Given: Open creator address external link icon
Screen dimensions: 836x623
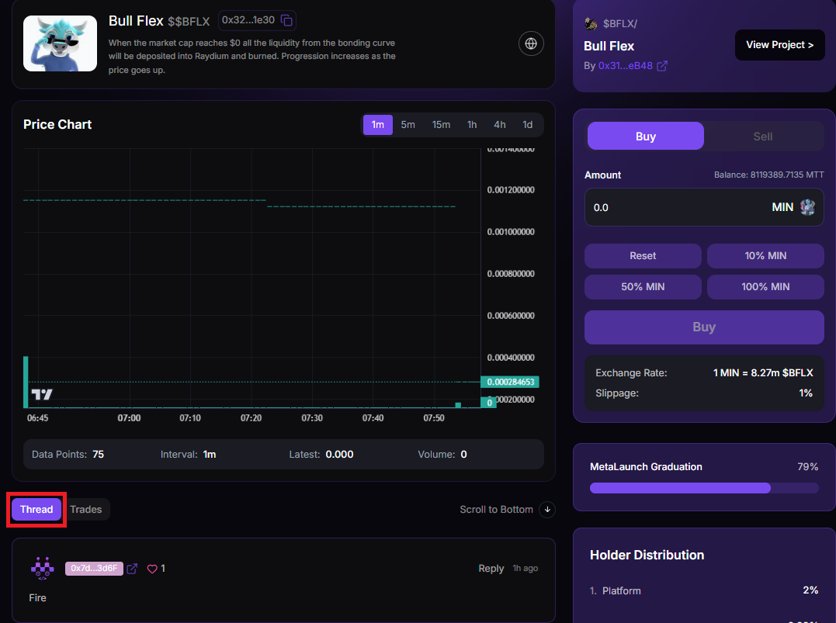Looking at the screenshot, I should click(662, 67).
